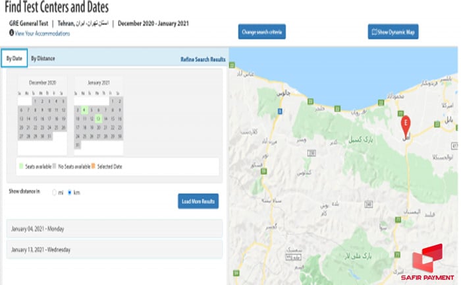Expand the January 04, 2021 - Monday row
The height and width of the screenshot is (285, 461).
click(115, 229)
